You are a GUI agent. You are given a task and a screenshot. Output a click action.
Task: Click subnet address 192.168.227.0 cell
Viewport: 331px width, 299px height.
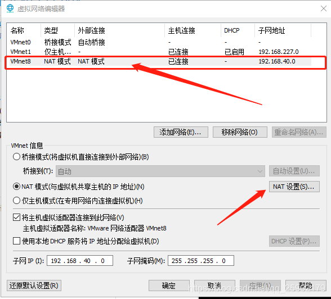click(x=279, y=52)
